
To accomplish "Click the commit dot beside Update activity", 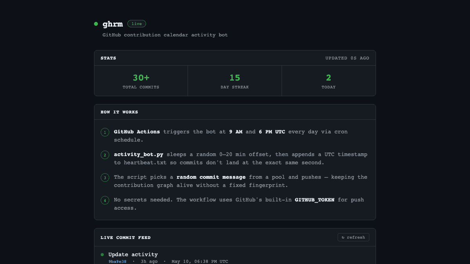I will tap(102, 254).
